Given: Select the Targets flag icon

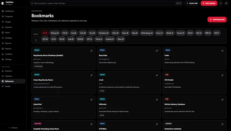Looking at the screenshot, I should [3, 22].
